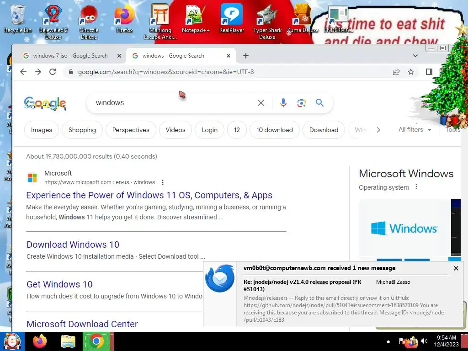Click the browser Back arrow
Viewport: 468px width, 351px height.
(x=23, y=72)
